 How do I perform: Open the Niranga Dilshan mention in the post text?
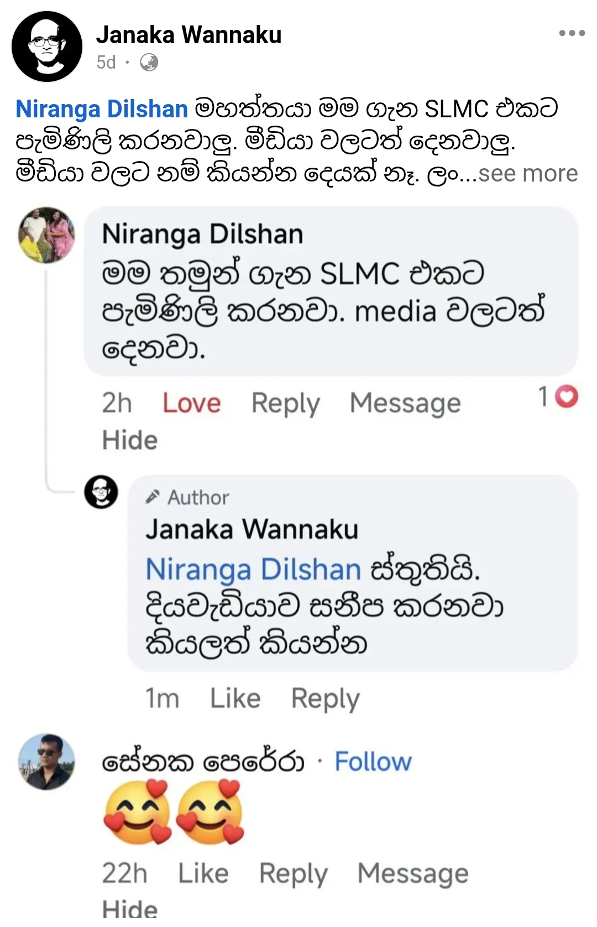tap(102, 110)
